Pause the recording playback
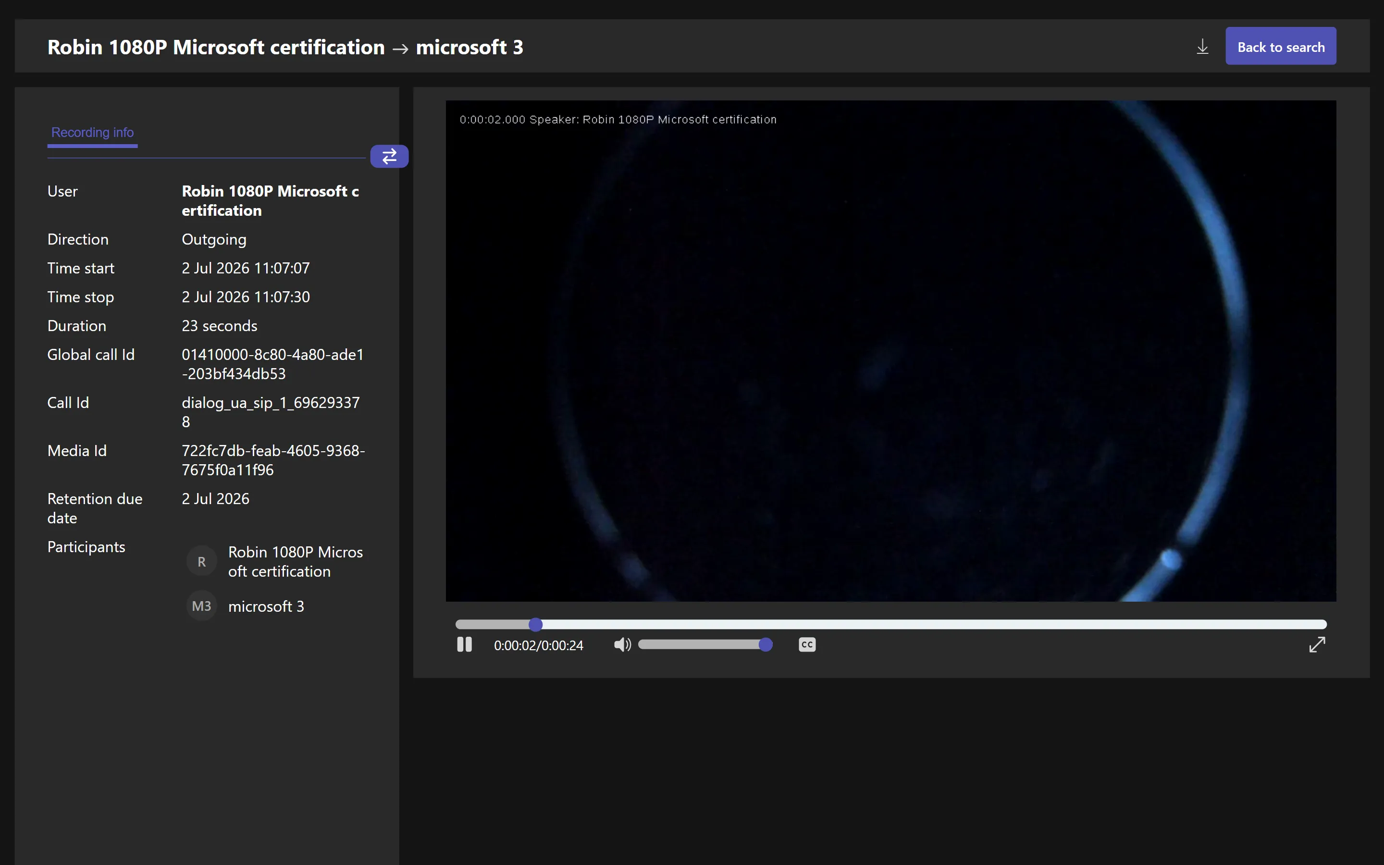The image size is (1384, 865). [x=464, y=645]
